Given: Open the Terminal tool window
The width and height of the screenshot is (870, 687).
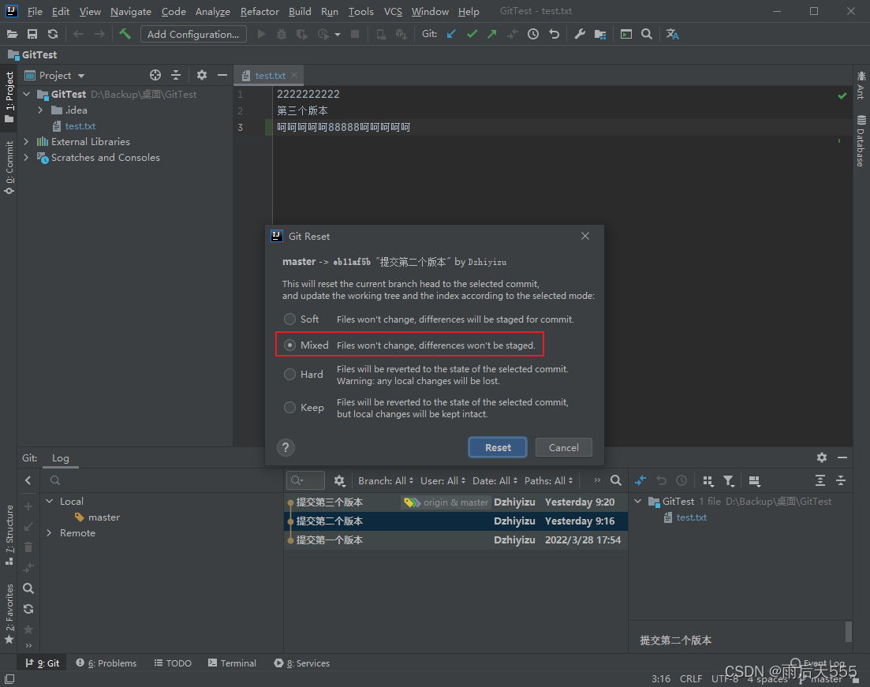Looking at the screenshot, I should (x=232, y=663).
